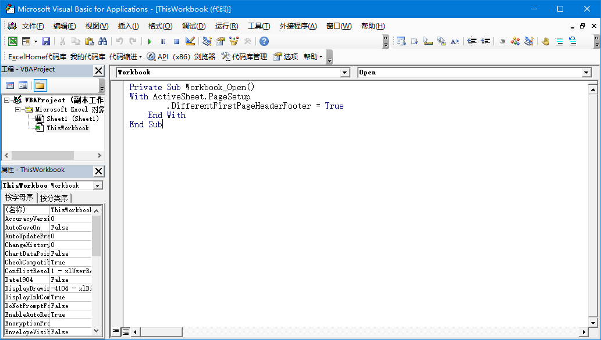Viewport: 601px width, 340px height.
Task: Open standard toolbar overflow options arrow
Action: [x=386, y=41]
